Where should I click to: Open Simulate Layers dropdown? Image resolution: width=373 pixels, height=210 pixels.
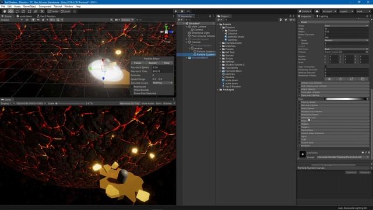(163, 83)
